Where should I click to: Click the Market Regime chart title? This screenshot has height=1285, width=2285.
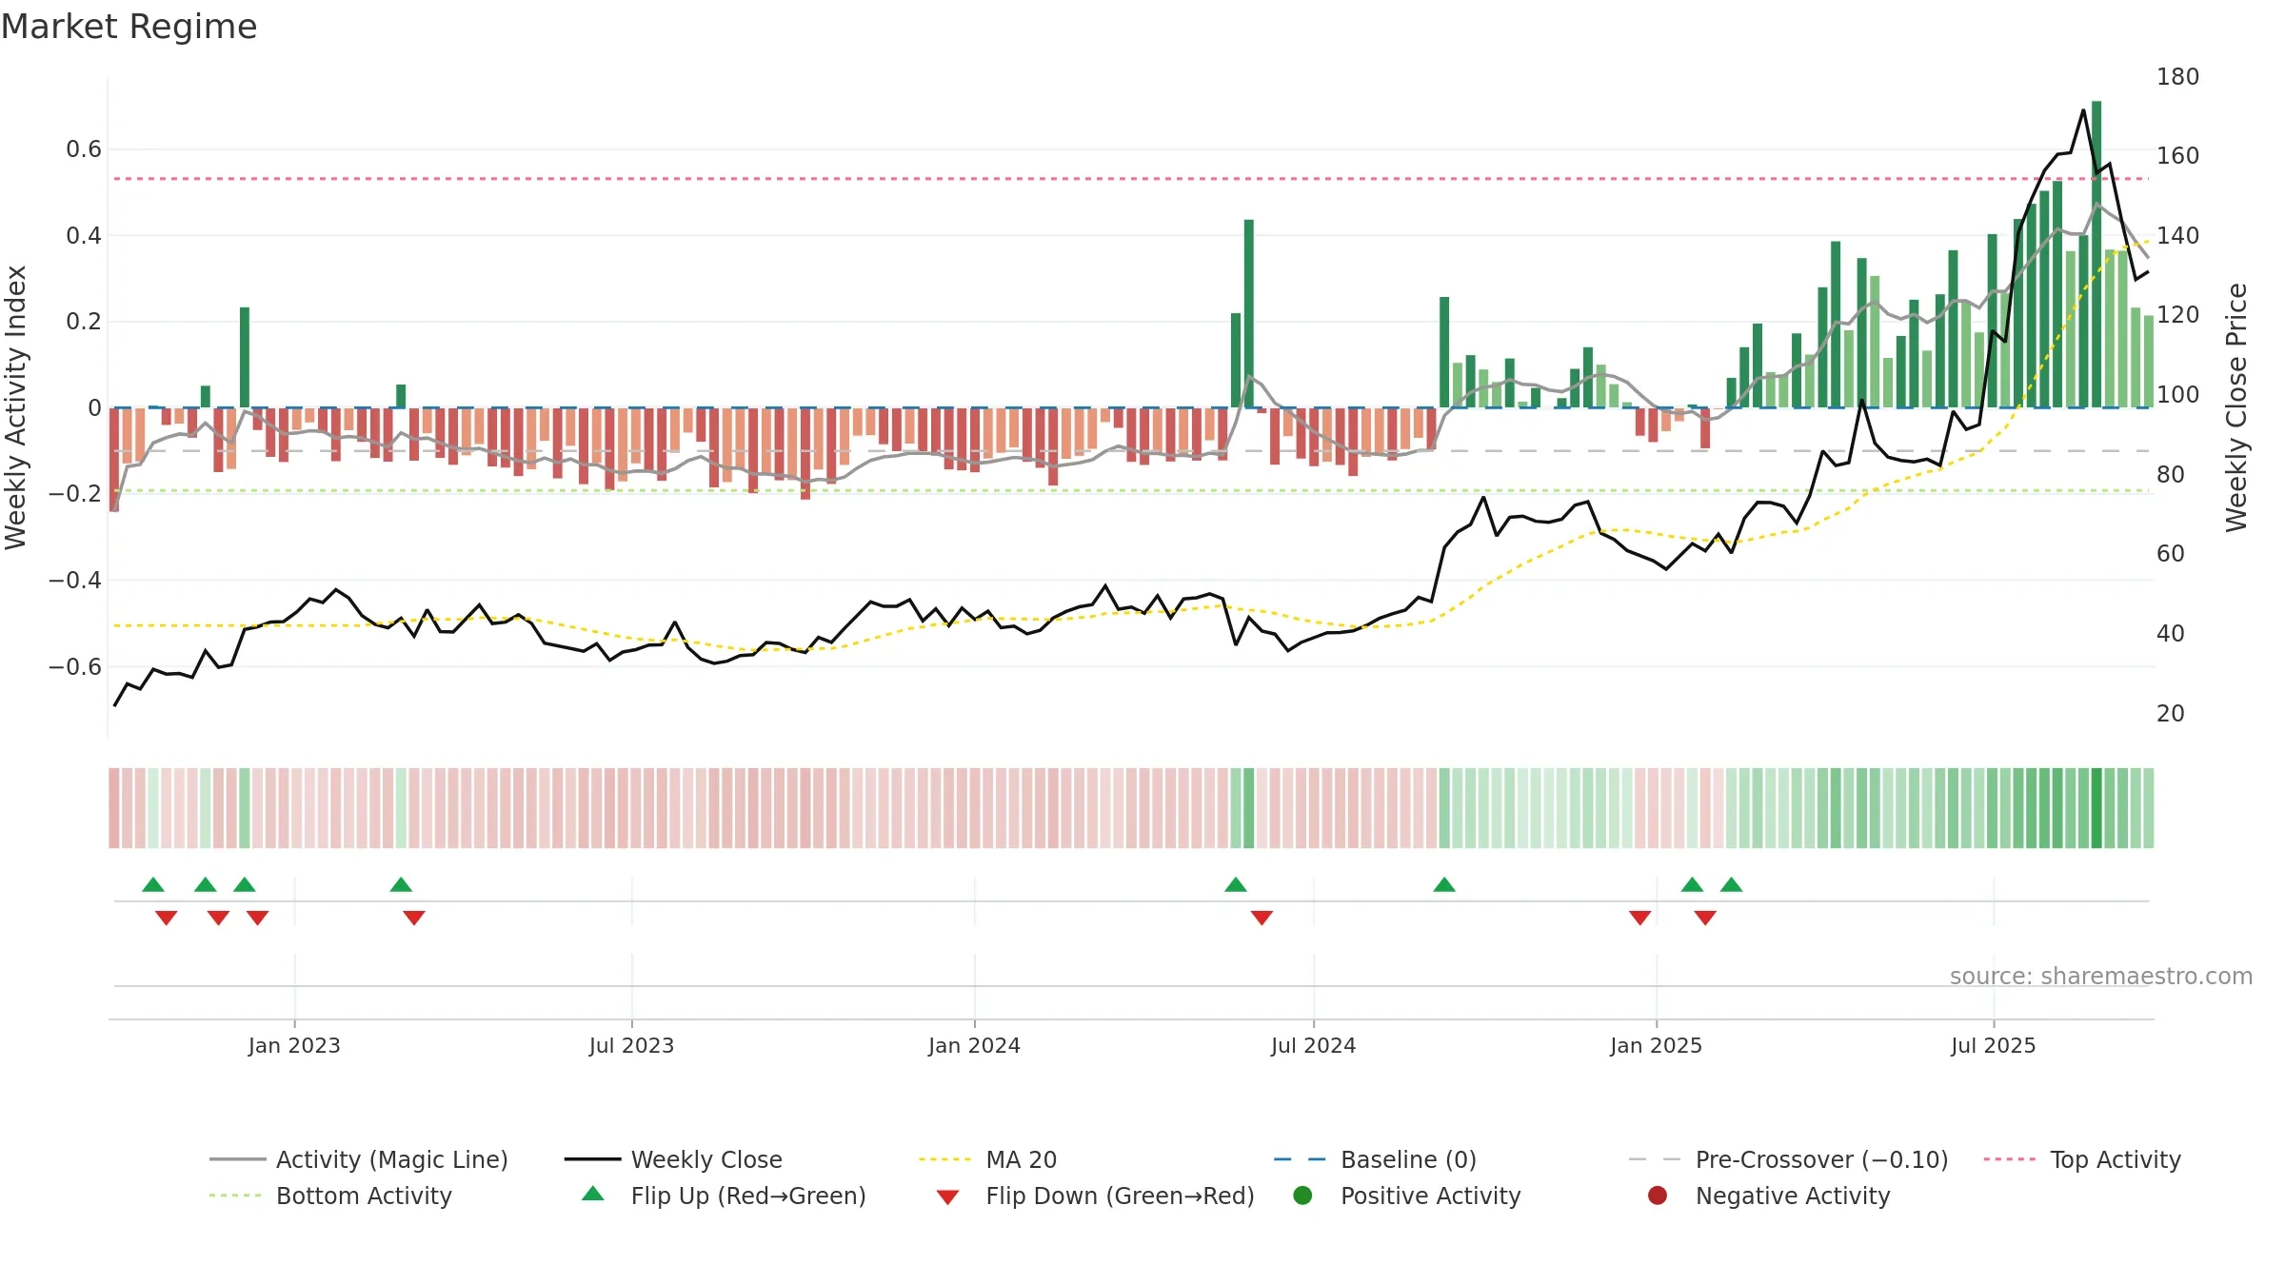click(129, 27)
